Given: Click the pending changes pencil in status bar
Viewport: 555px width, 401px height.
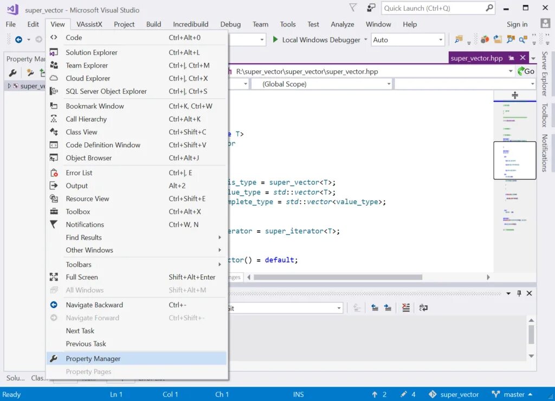Looking at the screenshot, I should [403, 395].
